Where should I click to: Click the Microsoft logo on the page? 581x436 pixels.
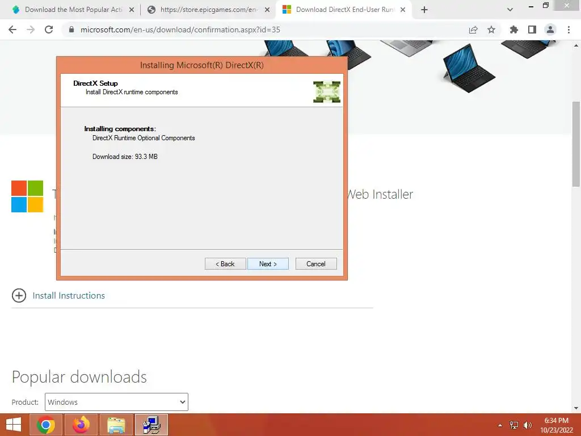pyautogui.click(x=27, y=196)
